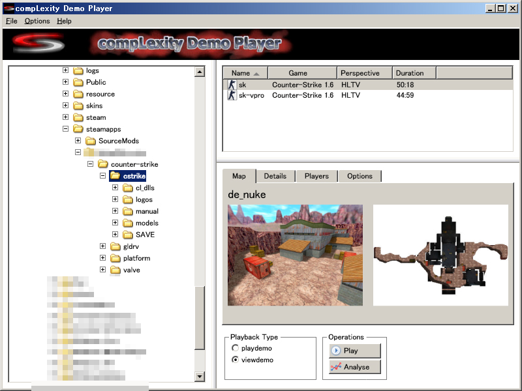Image resolution: width=522 pixels, height=391 pixels.
Task: Click the resource folder icon
Action: click(78, 94)
